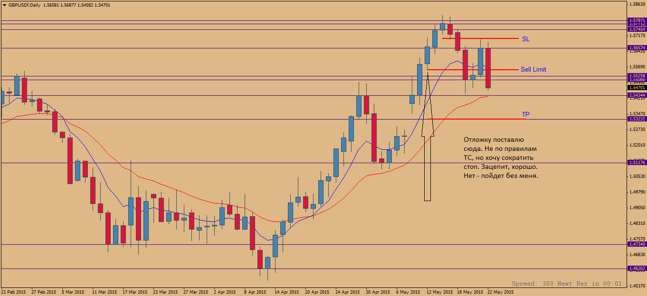Select the red line next to Sell Limit label
The width and height of the screenshot is (647, 296).
473,70
